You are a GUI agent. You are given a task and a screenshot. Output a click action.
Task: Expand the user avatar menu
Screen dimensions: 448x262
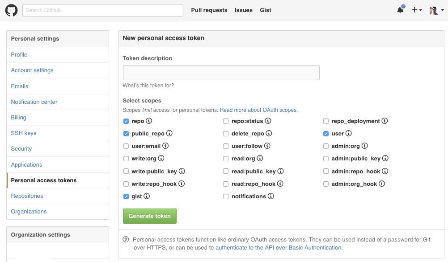coord(435,10)
